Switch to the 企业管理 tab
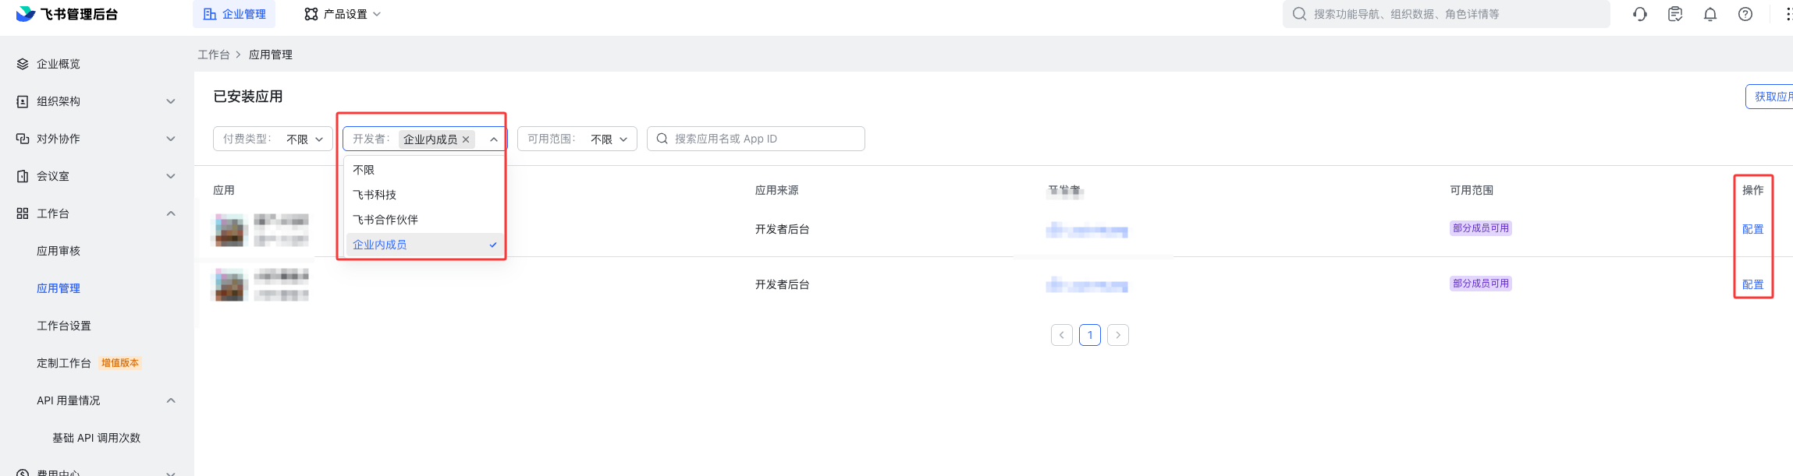The height and width of the screenshot is (476, 1793). pos(234,14)
